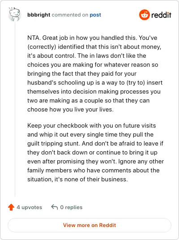Image resolution: width=179 pixels, height=240 pixels.
Task: Click the orange upvote arrow
Action: click(11, 207)
